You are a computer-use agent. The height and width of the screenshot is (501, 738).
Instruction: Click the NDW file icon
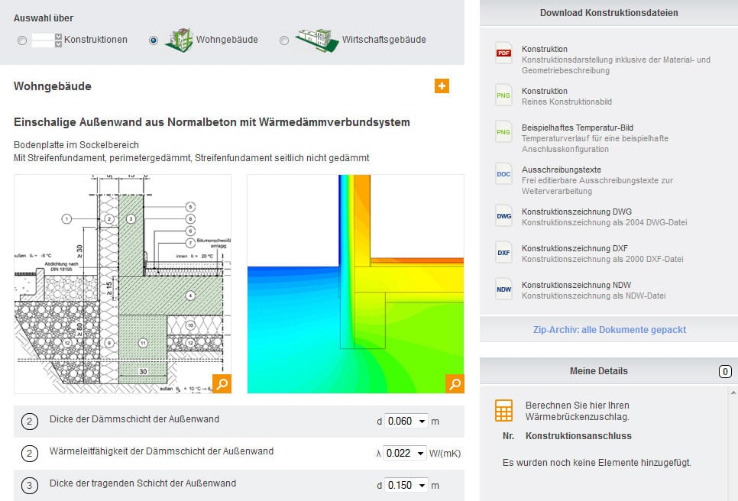pos(503,289)
